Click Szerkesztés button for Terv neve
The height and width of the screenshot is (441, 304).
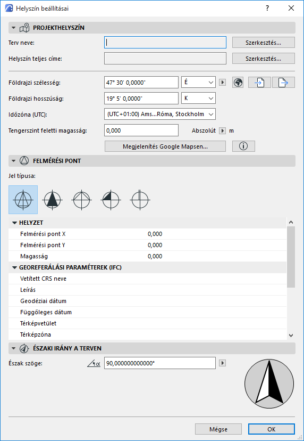pyautogui.click(x=264, y=43)
